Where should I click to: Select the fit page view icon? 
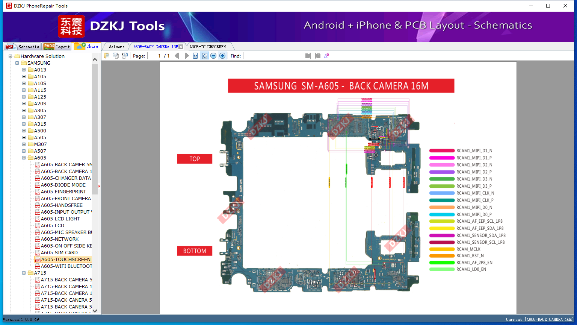pos(204,56)
